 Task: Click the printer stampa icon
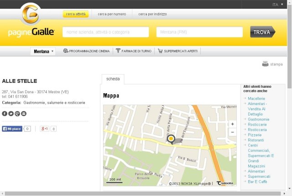pyautogui.click(x=265, y=64)
